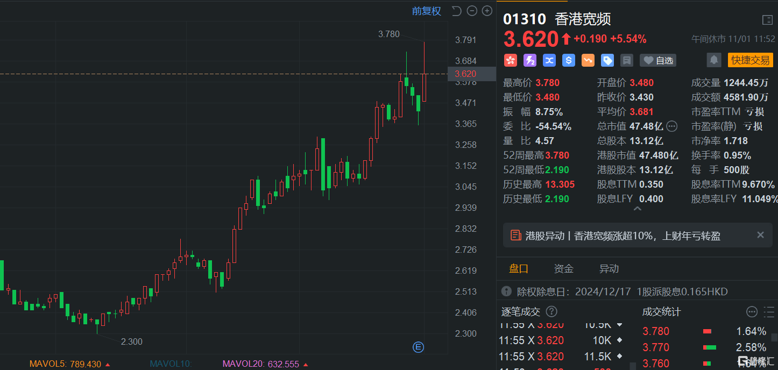Click the MAVOL10 indicator label

tap(171, 364)
